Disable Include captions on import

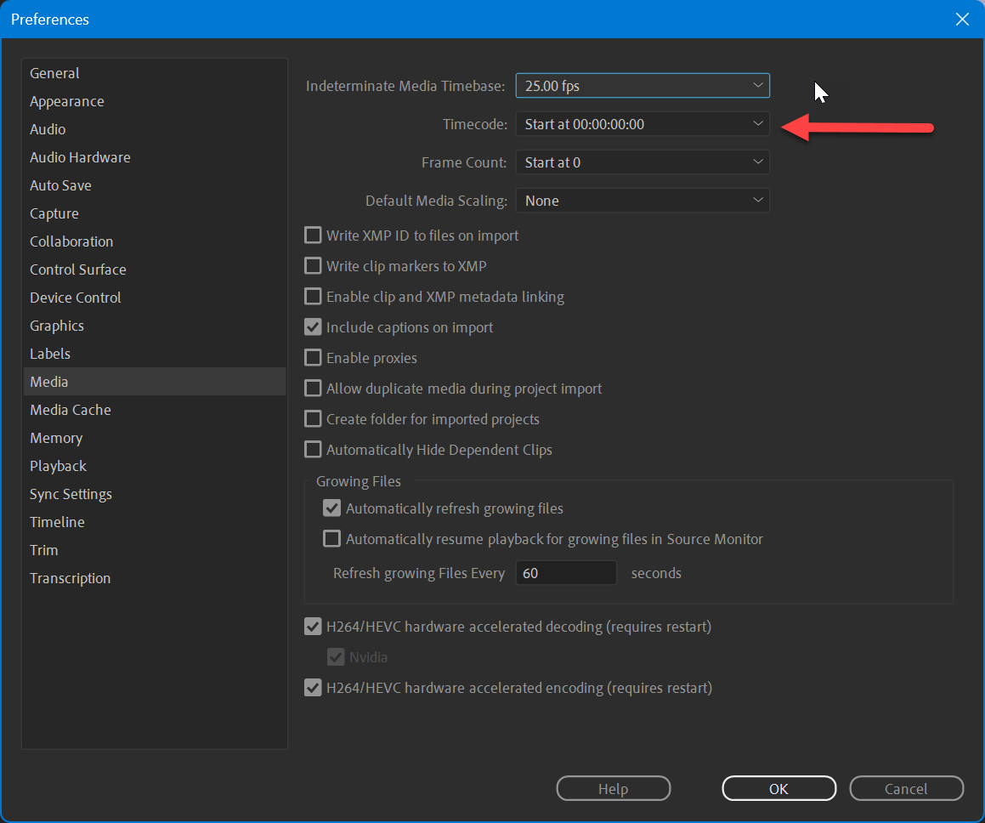coord(313,326)
